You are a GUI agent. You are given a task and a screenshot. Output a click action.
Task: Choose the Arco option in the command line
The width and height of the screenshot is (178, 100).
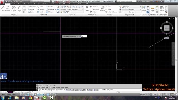point(68,90)
